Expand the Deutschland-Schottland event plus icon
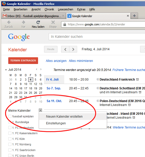The width and height of the screenshot is (145, 157). click(98, 88)
